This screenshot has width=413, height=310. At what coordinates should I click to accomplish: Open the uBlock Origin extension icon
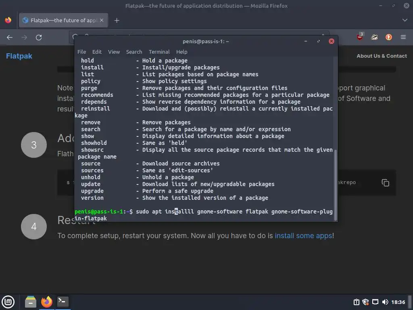pos(360,37)
